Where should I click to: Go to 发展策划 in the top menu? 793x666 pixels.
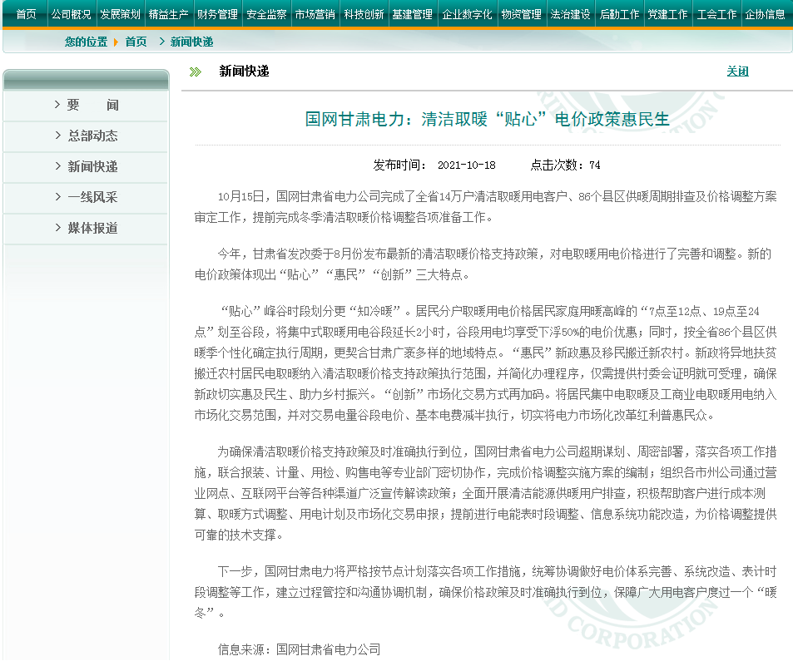tap(120, 14)
